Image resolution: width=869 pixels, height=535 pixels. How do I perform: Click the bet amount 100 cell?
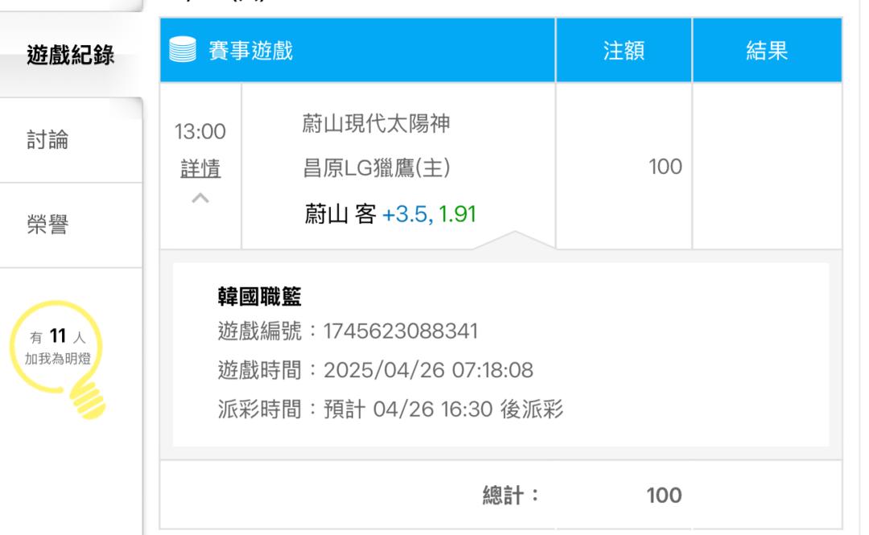click(624, 166)
